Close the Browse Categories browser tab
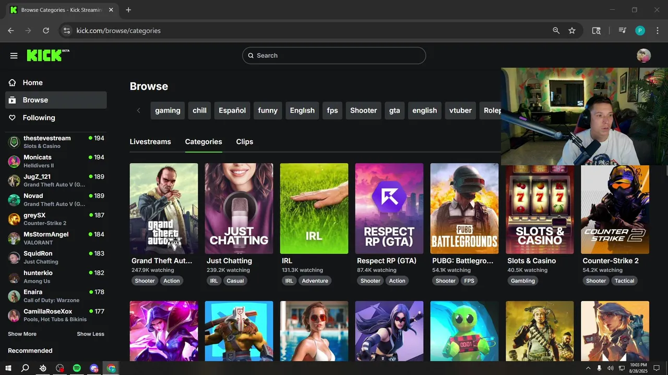Viewport: 668px width, 375px height. [x=111, y=10]
